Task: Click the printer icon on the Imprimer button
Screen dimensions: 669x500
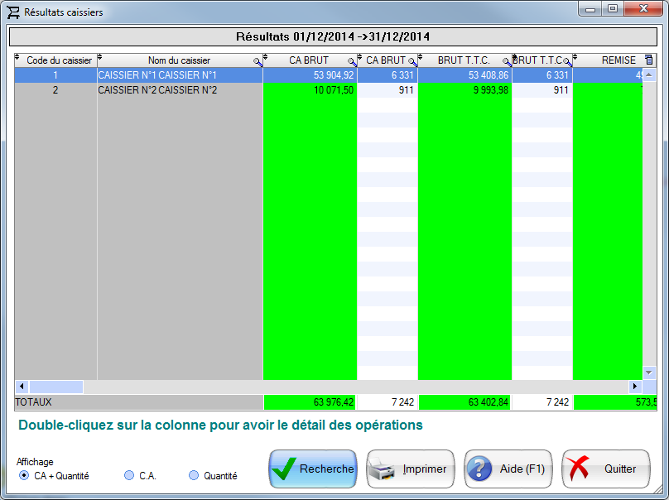Action: (x=380, y=469)
